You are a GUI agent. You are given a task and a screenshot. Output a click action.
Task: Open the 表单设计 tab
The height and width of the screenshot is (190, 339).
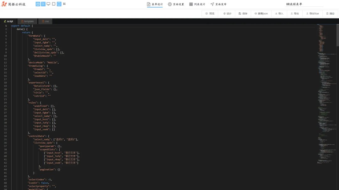point(155,4)
